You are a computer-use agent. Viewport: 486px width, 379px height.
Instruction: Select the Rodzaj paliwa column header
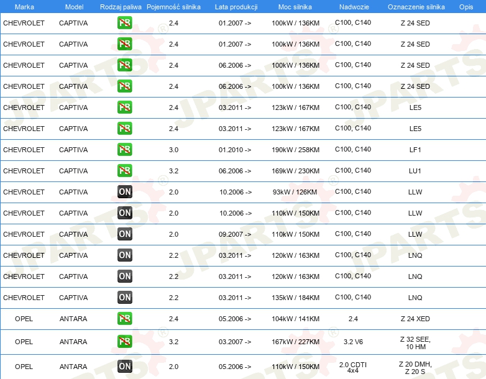(x=121, y=7)
